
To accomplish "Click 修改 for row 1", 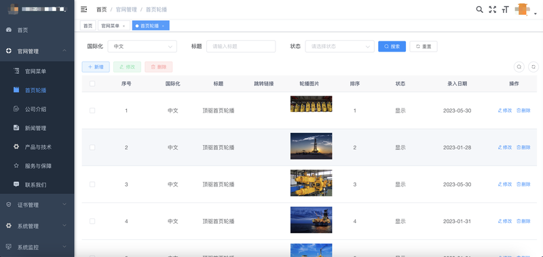I will (x=505, y=111).
